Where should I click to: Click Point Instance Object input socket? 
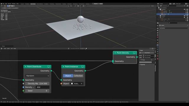pyautogui.click(x=61, y=84)
